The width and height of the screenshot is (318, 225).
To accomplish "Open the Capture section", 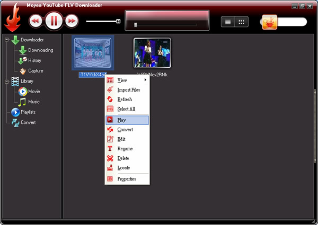I will (36, 71).
